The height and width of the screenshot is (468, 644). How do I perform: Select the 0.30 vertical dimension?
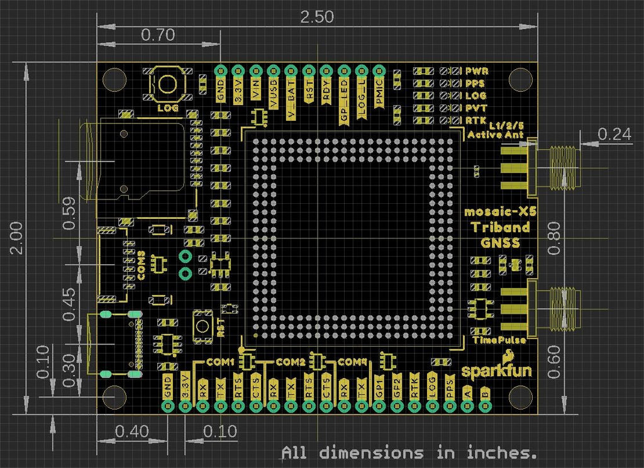[69, 370]
